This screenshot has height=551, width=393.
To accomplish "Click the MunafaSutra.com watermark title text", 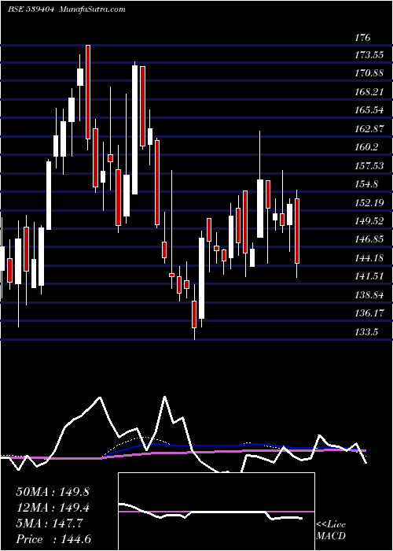I will [x=93, y=9].
